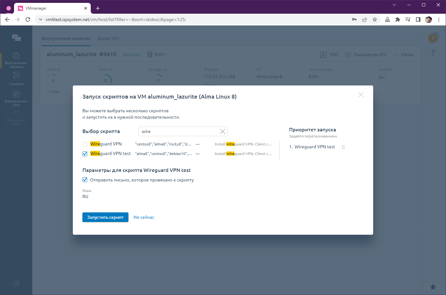Viewport: 446px width, 295px height.
Task: Open the help question mark icon
Action: coord(433,53)
